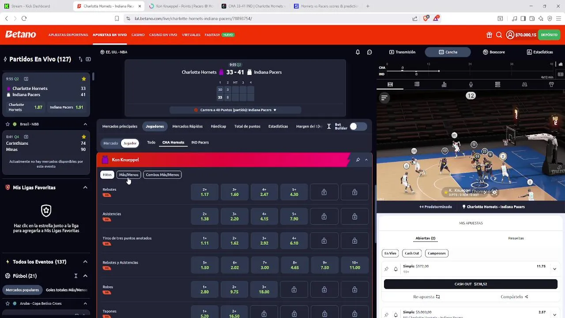Expand details of the 11.75 odds bet
Screen dimensions: 565x318
554,269
